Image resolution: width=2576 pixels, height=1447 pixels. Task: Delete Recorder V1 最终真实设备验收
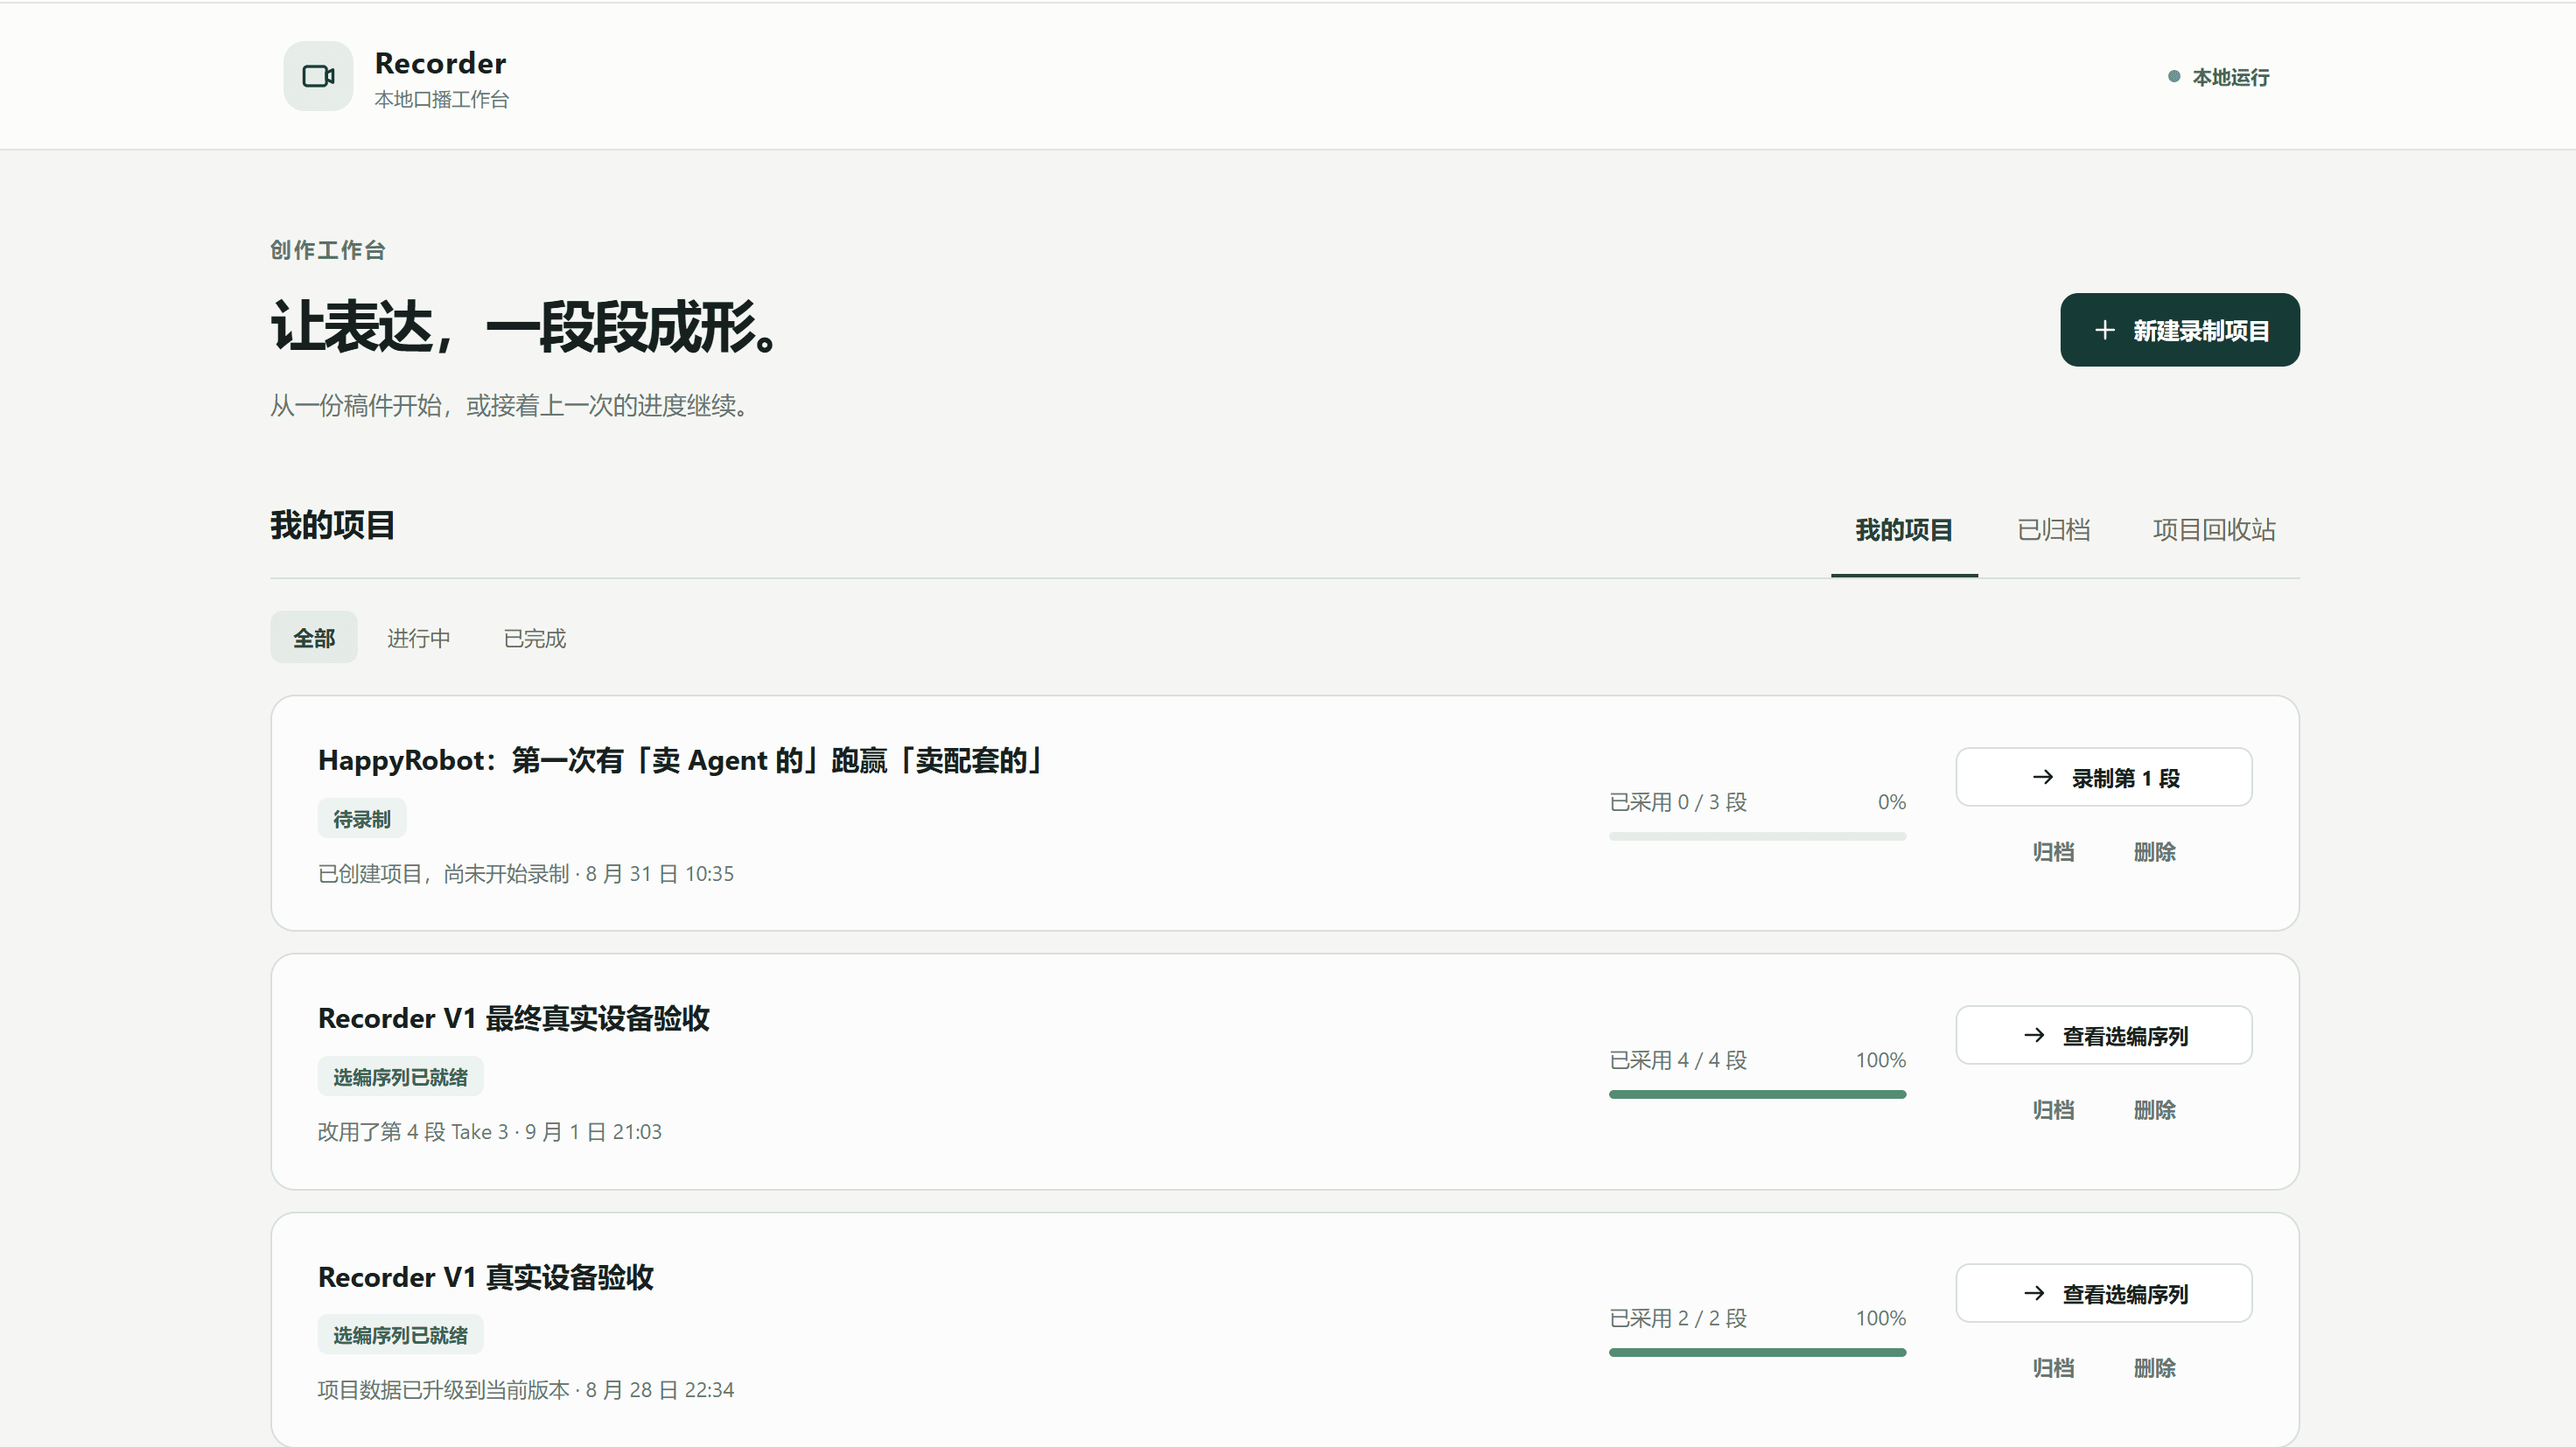(x=2154, y=1110)
